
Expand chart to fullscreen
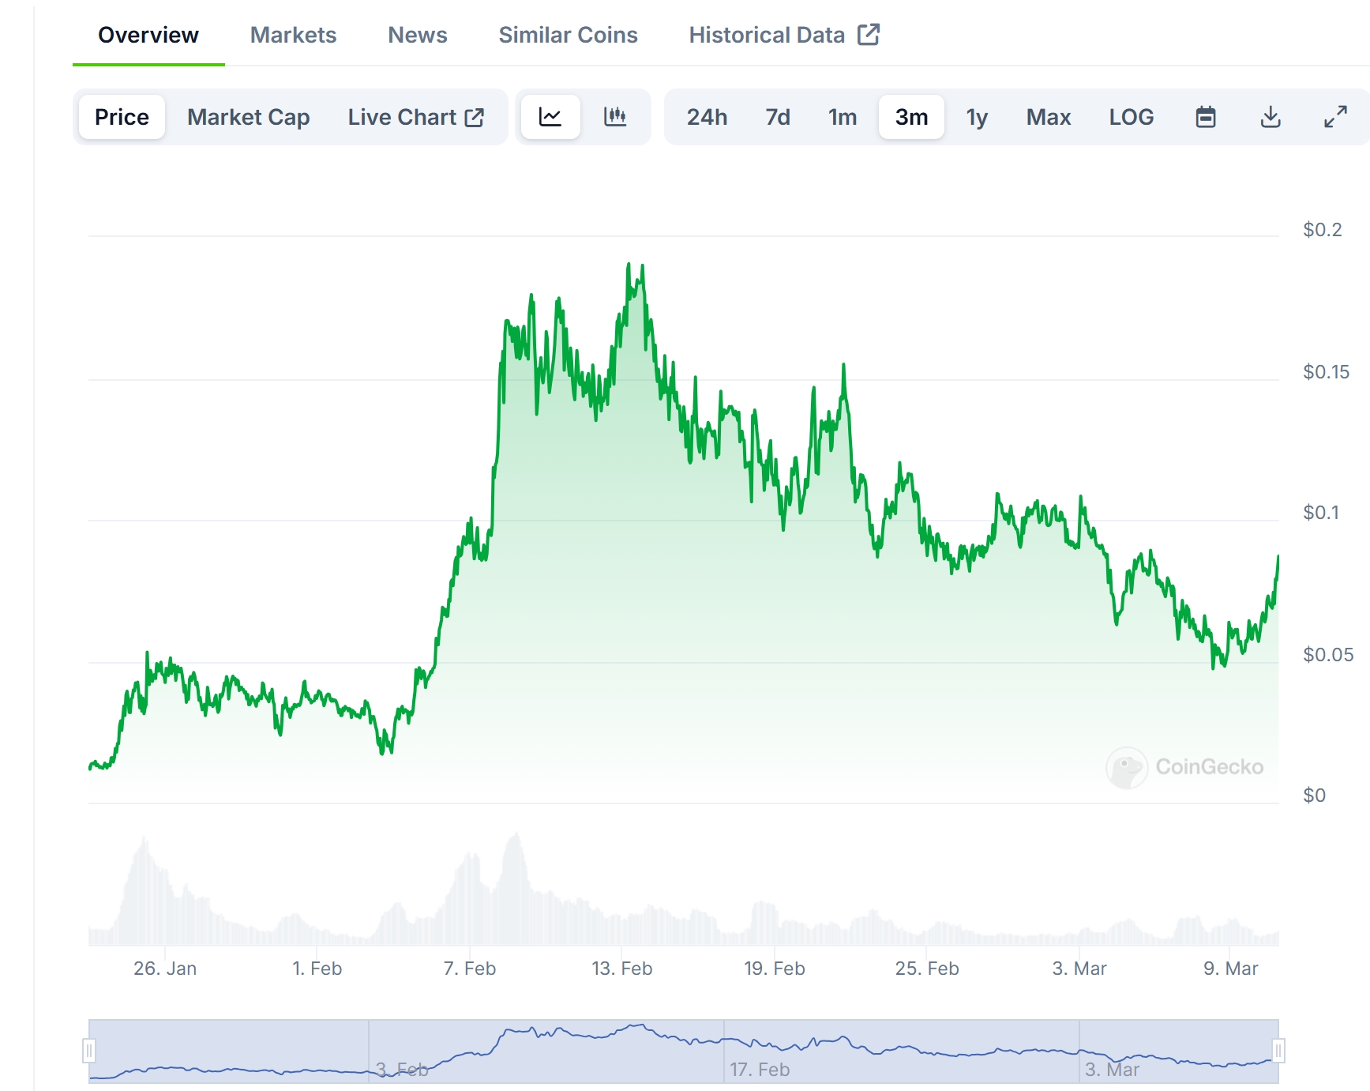[x=1335, y=117]
